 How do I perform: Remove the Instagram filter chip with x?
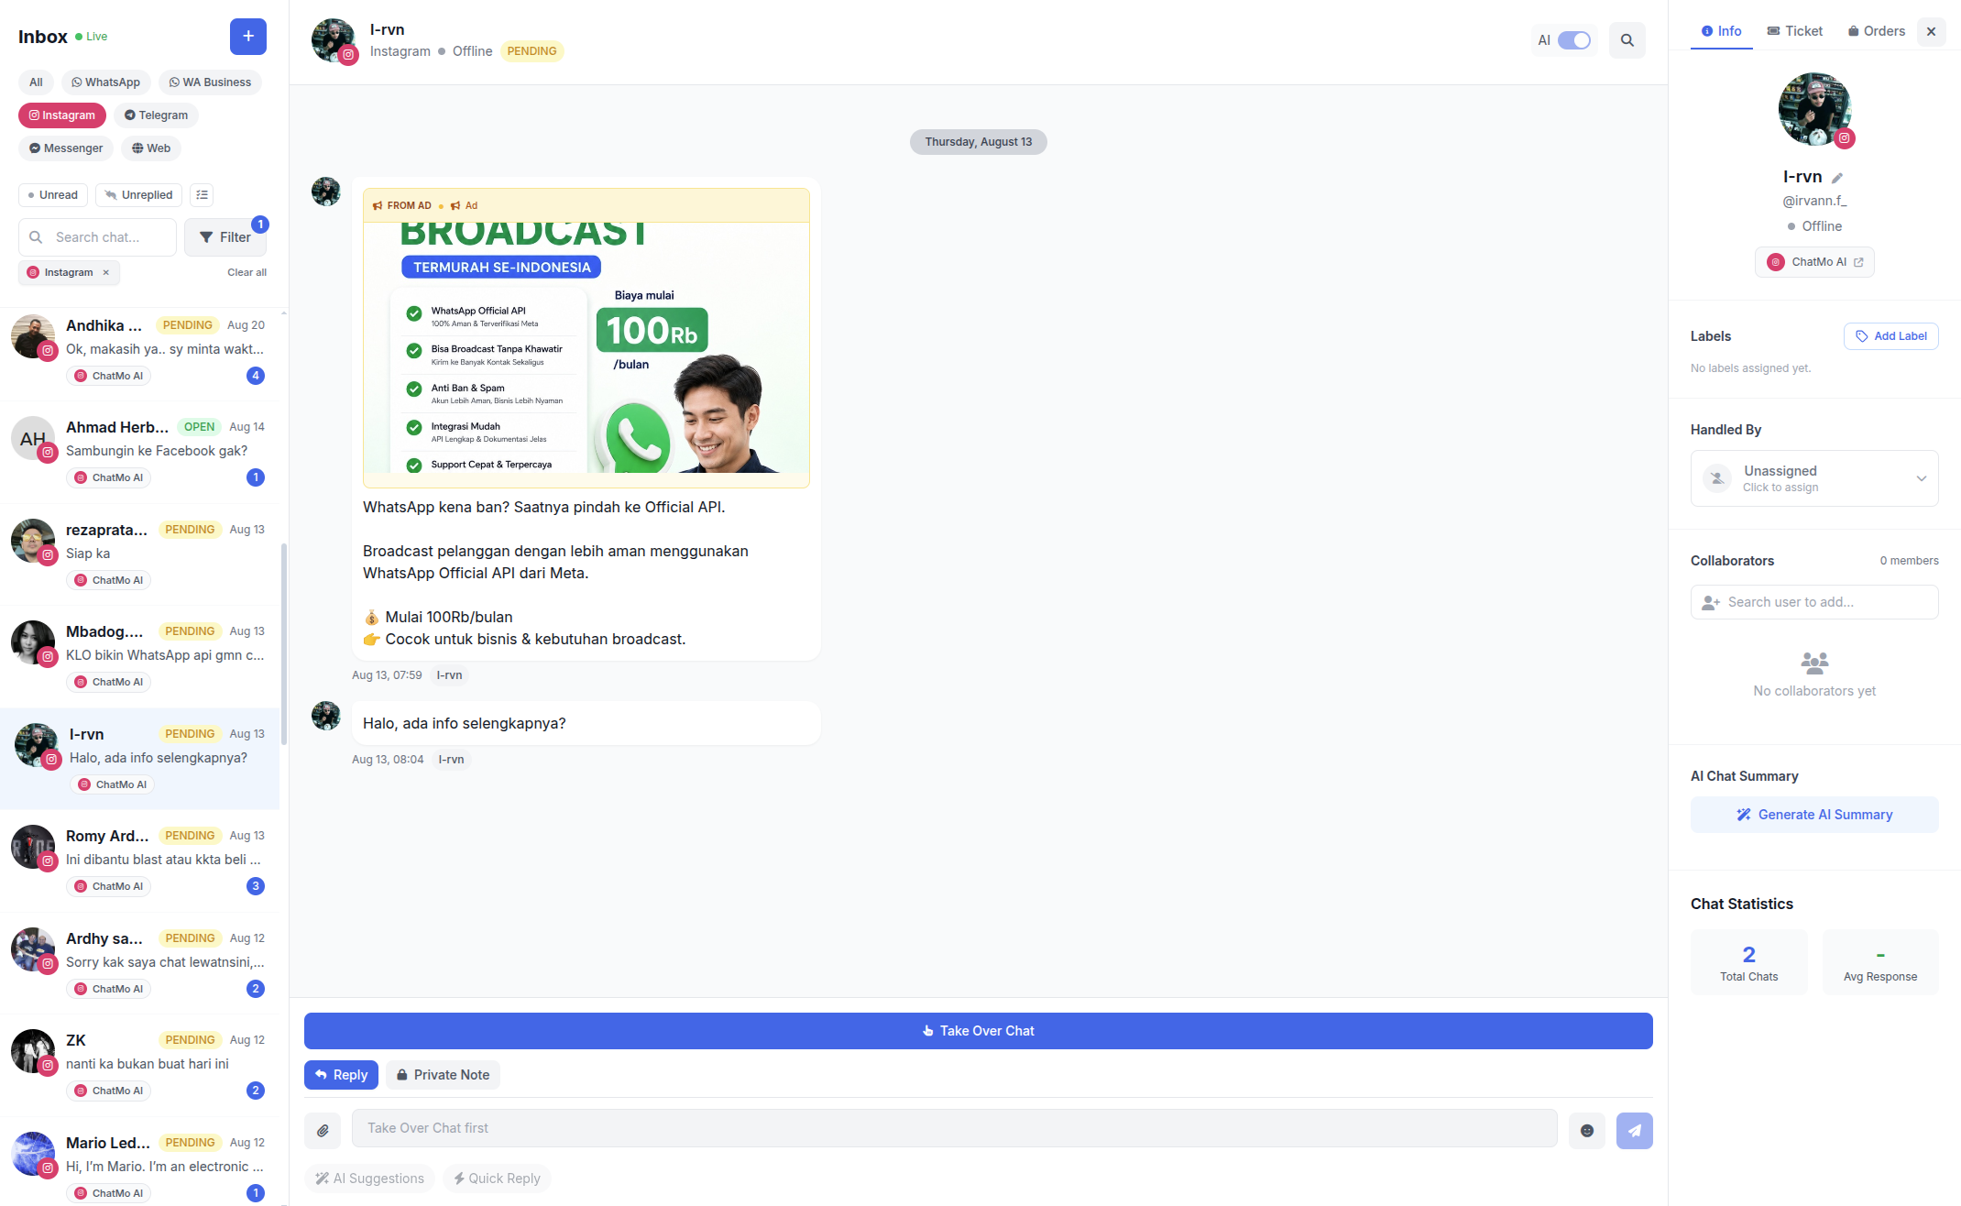pyautogui.click(x=106, y=272)
